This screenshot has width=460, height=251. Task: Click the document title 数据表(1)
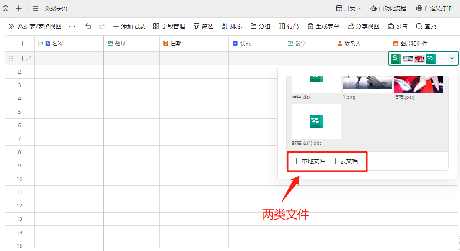point(56,8)
